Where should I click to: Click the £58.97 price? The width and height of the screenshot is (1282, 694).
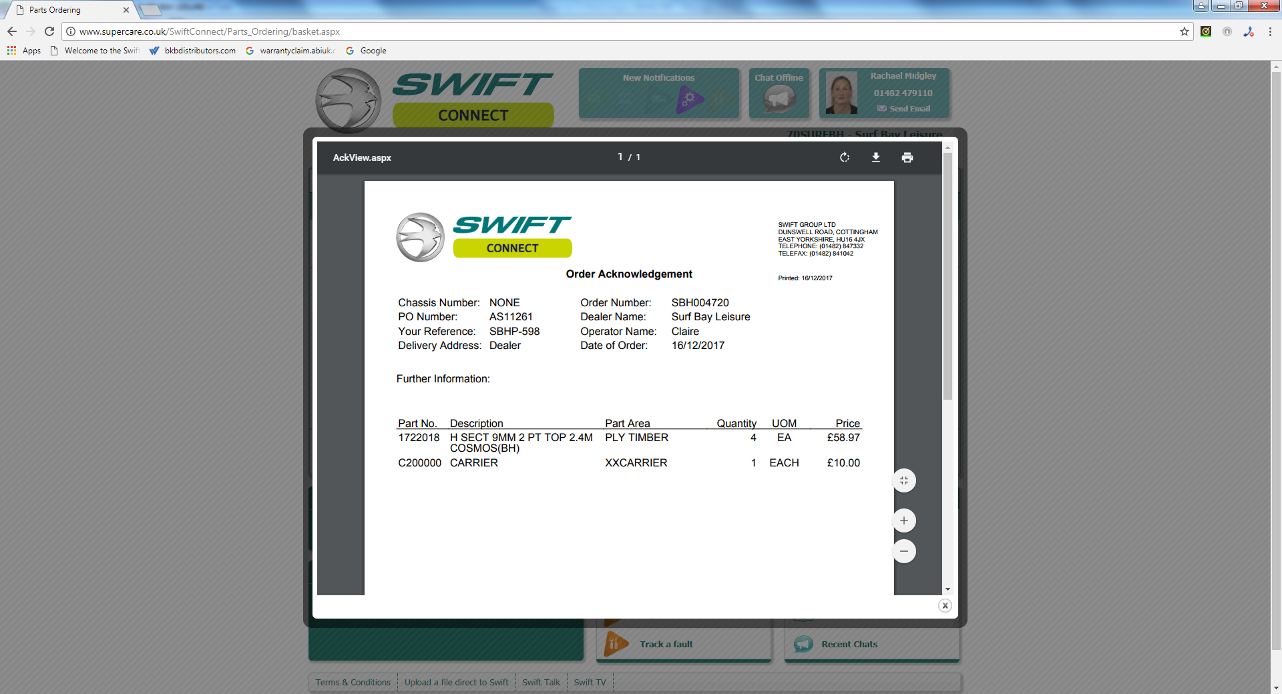(843, 438)
